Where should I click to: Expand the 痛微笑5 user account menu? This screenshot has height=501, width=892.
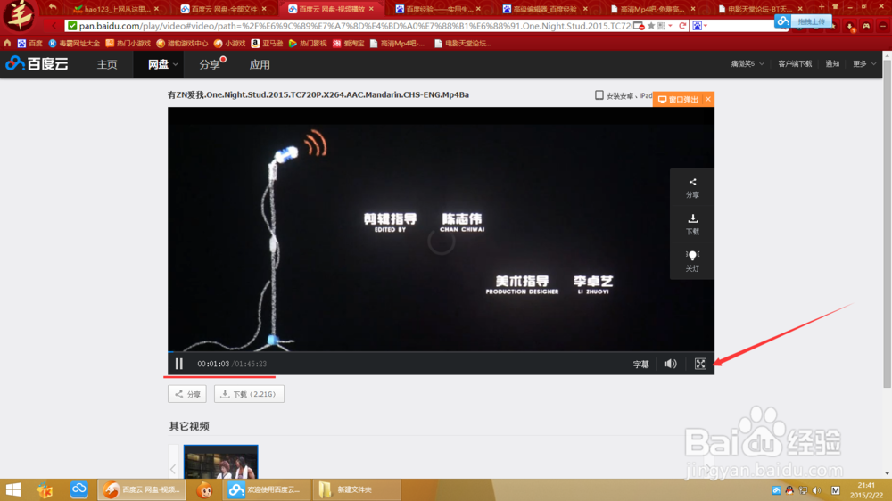[747, 63]
